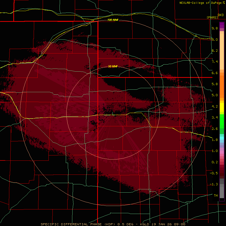
Task: Click the [PHAS] units label
Action: pos(212,18)
